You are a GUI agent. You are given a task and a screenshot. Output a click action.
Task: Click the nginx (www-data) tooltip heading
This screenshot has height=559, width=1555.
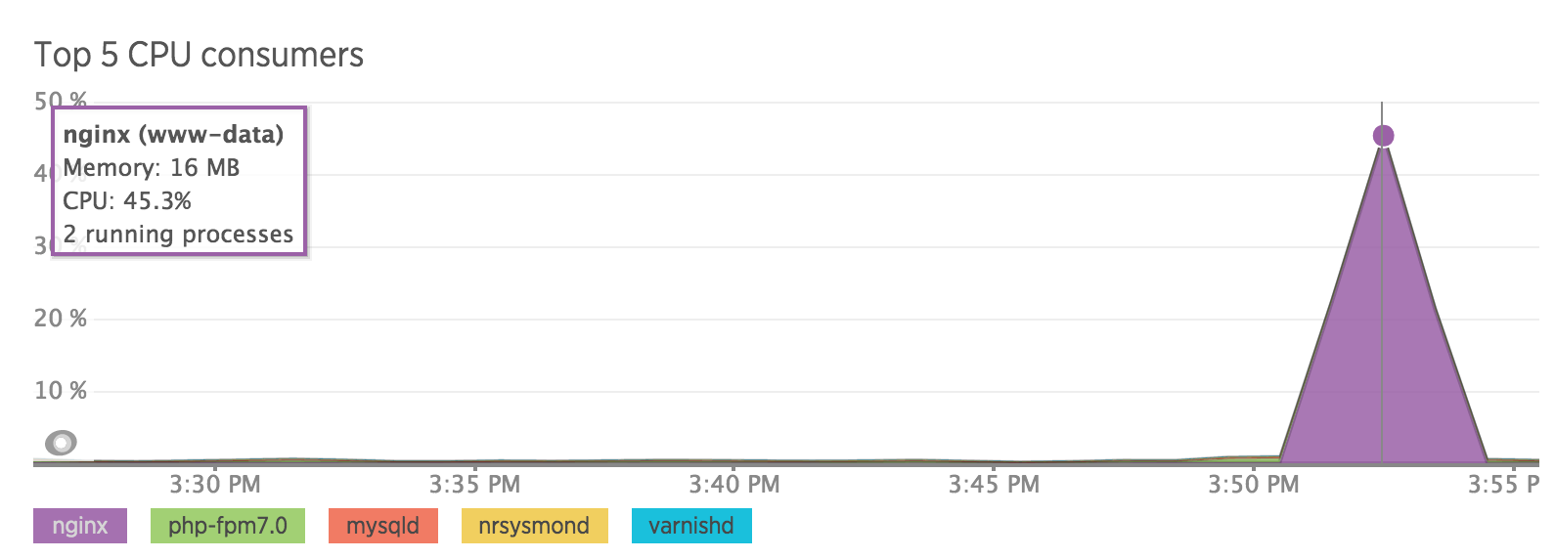coord(173,135)
